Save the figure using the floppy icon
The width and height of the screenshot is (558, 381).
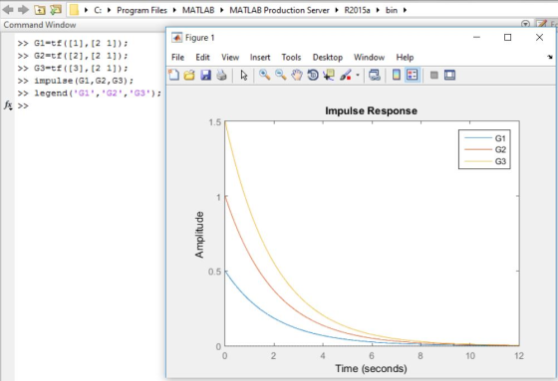[205, 75]
